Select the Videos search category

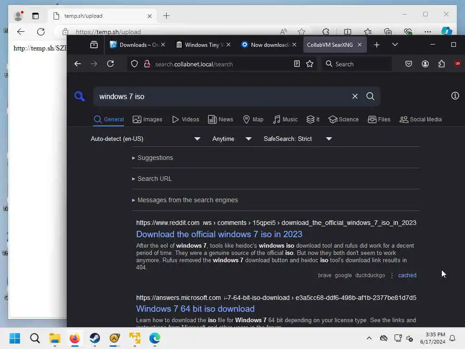(186, 120)
